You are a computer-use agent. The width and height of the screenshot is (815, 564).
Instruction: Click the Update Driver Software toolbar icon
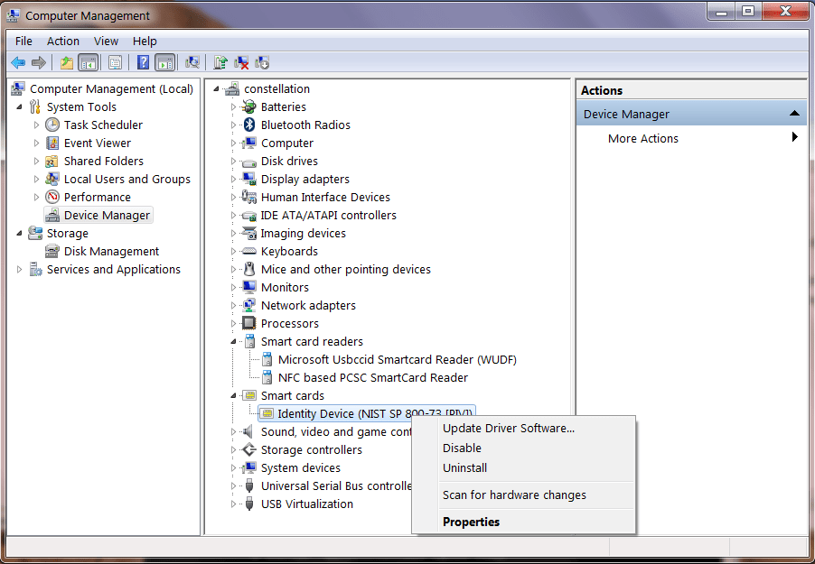[219, 61]
